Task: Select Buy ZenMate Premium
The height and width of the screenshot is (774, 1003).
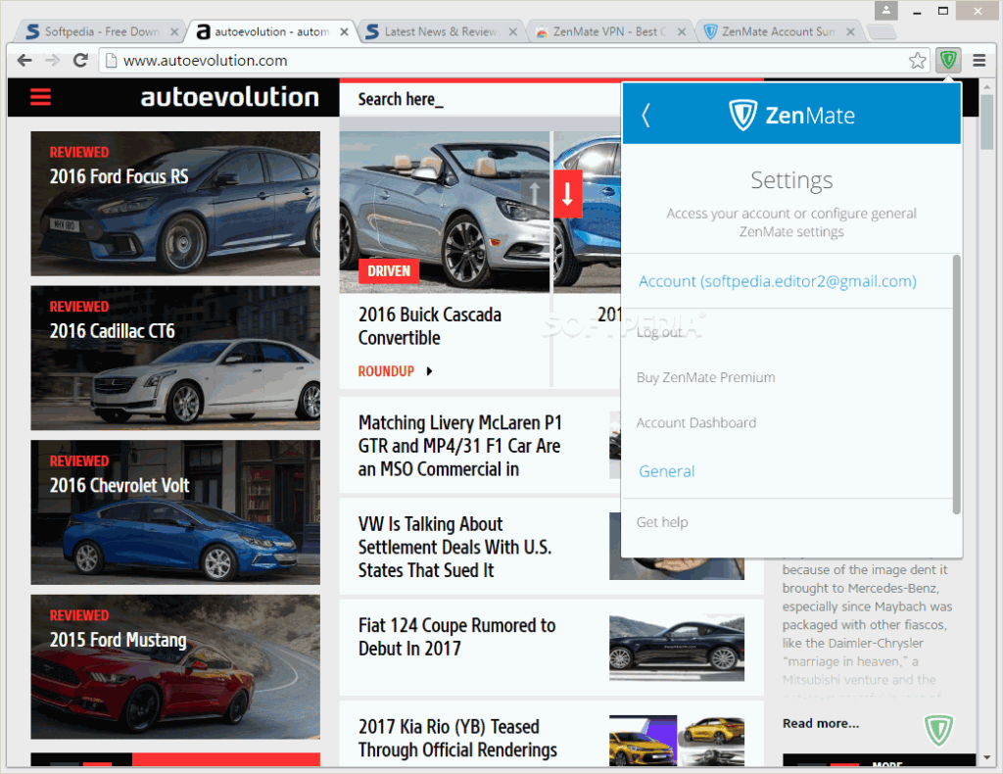Action: [705, 377]
